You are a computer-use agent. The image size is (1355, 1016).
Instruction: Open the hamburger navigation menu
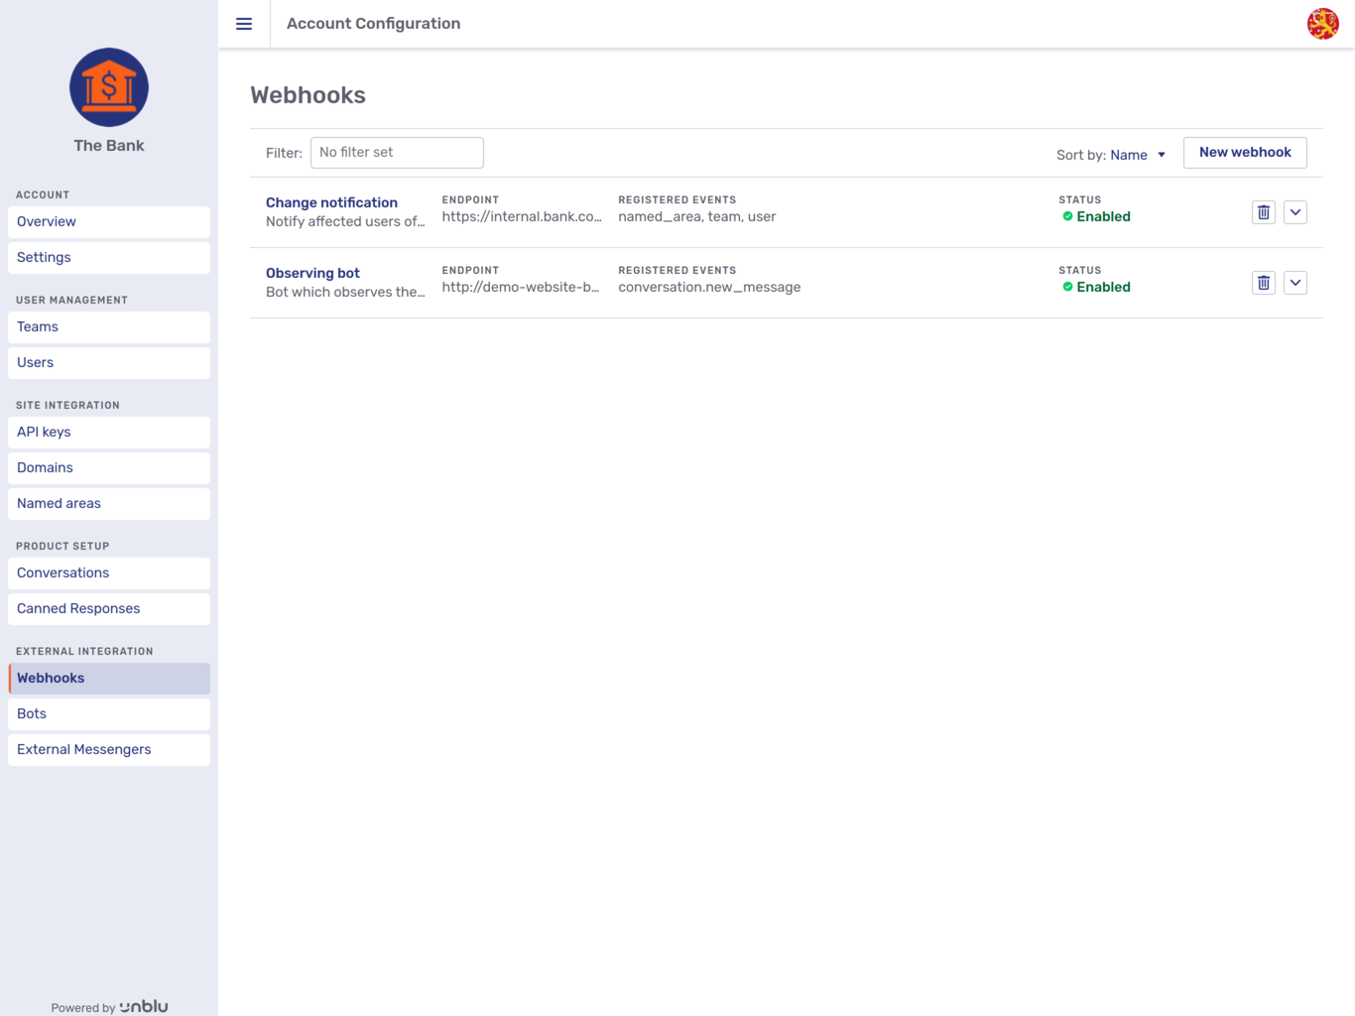click(x=244, y=24)
